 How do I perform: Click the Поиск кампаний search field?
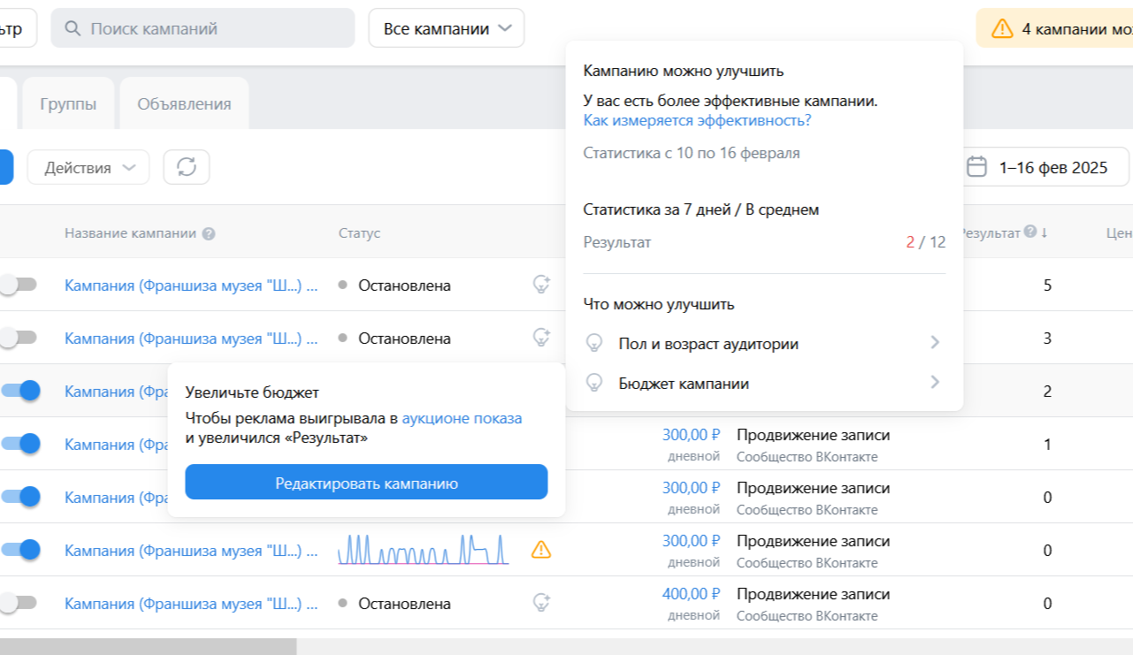tap(203, 28)
